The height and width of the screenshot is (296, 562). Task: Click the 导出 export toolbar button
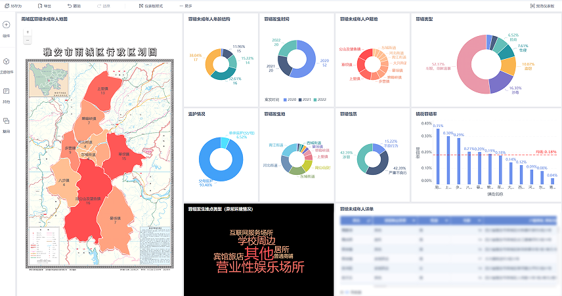pos(45,6)
